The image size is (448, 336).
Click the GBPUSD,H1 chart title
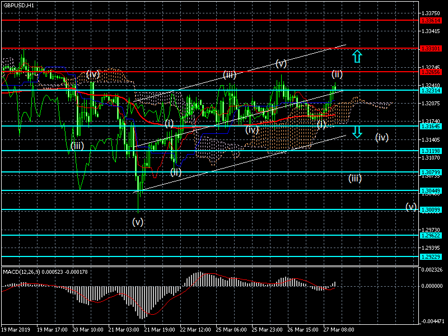click(18, 5)
